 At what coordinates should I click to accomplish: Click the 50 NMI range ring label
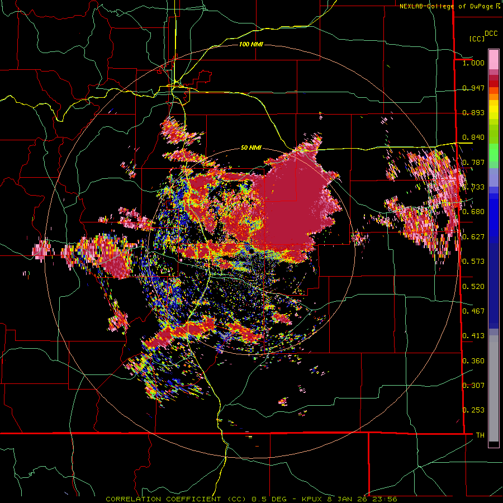point(251,148)
